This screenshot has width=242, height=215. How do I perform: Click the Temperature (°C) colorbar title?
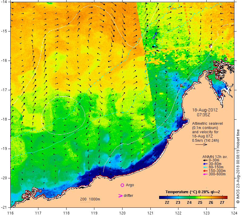point(193,192)
